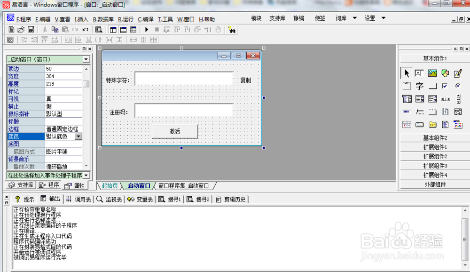Viewport: 470px width, 272px height.
Task: Select the label 字 component icon
Action: click(419, 86)
